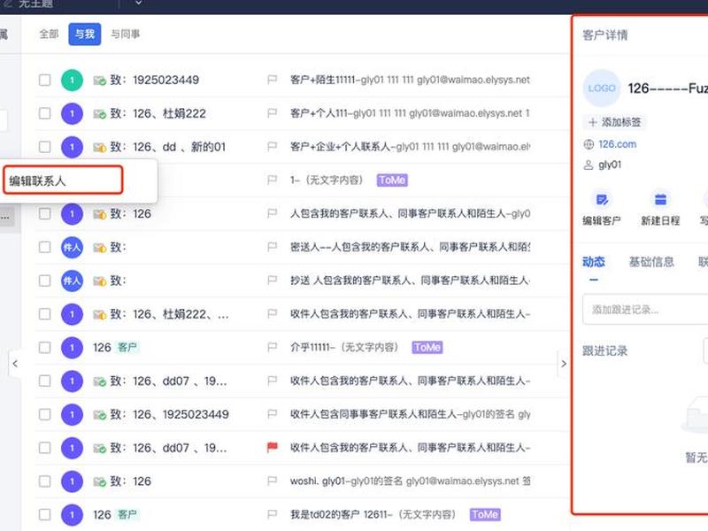Flag the 介乎11111 email
This screenshot has height=531, width=708.
(x=273, y=347)
